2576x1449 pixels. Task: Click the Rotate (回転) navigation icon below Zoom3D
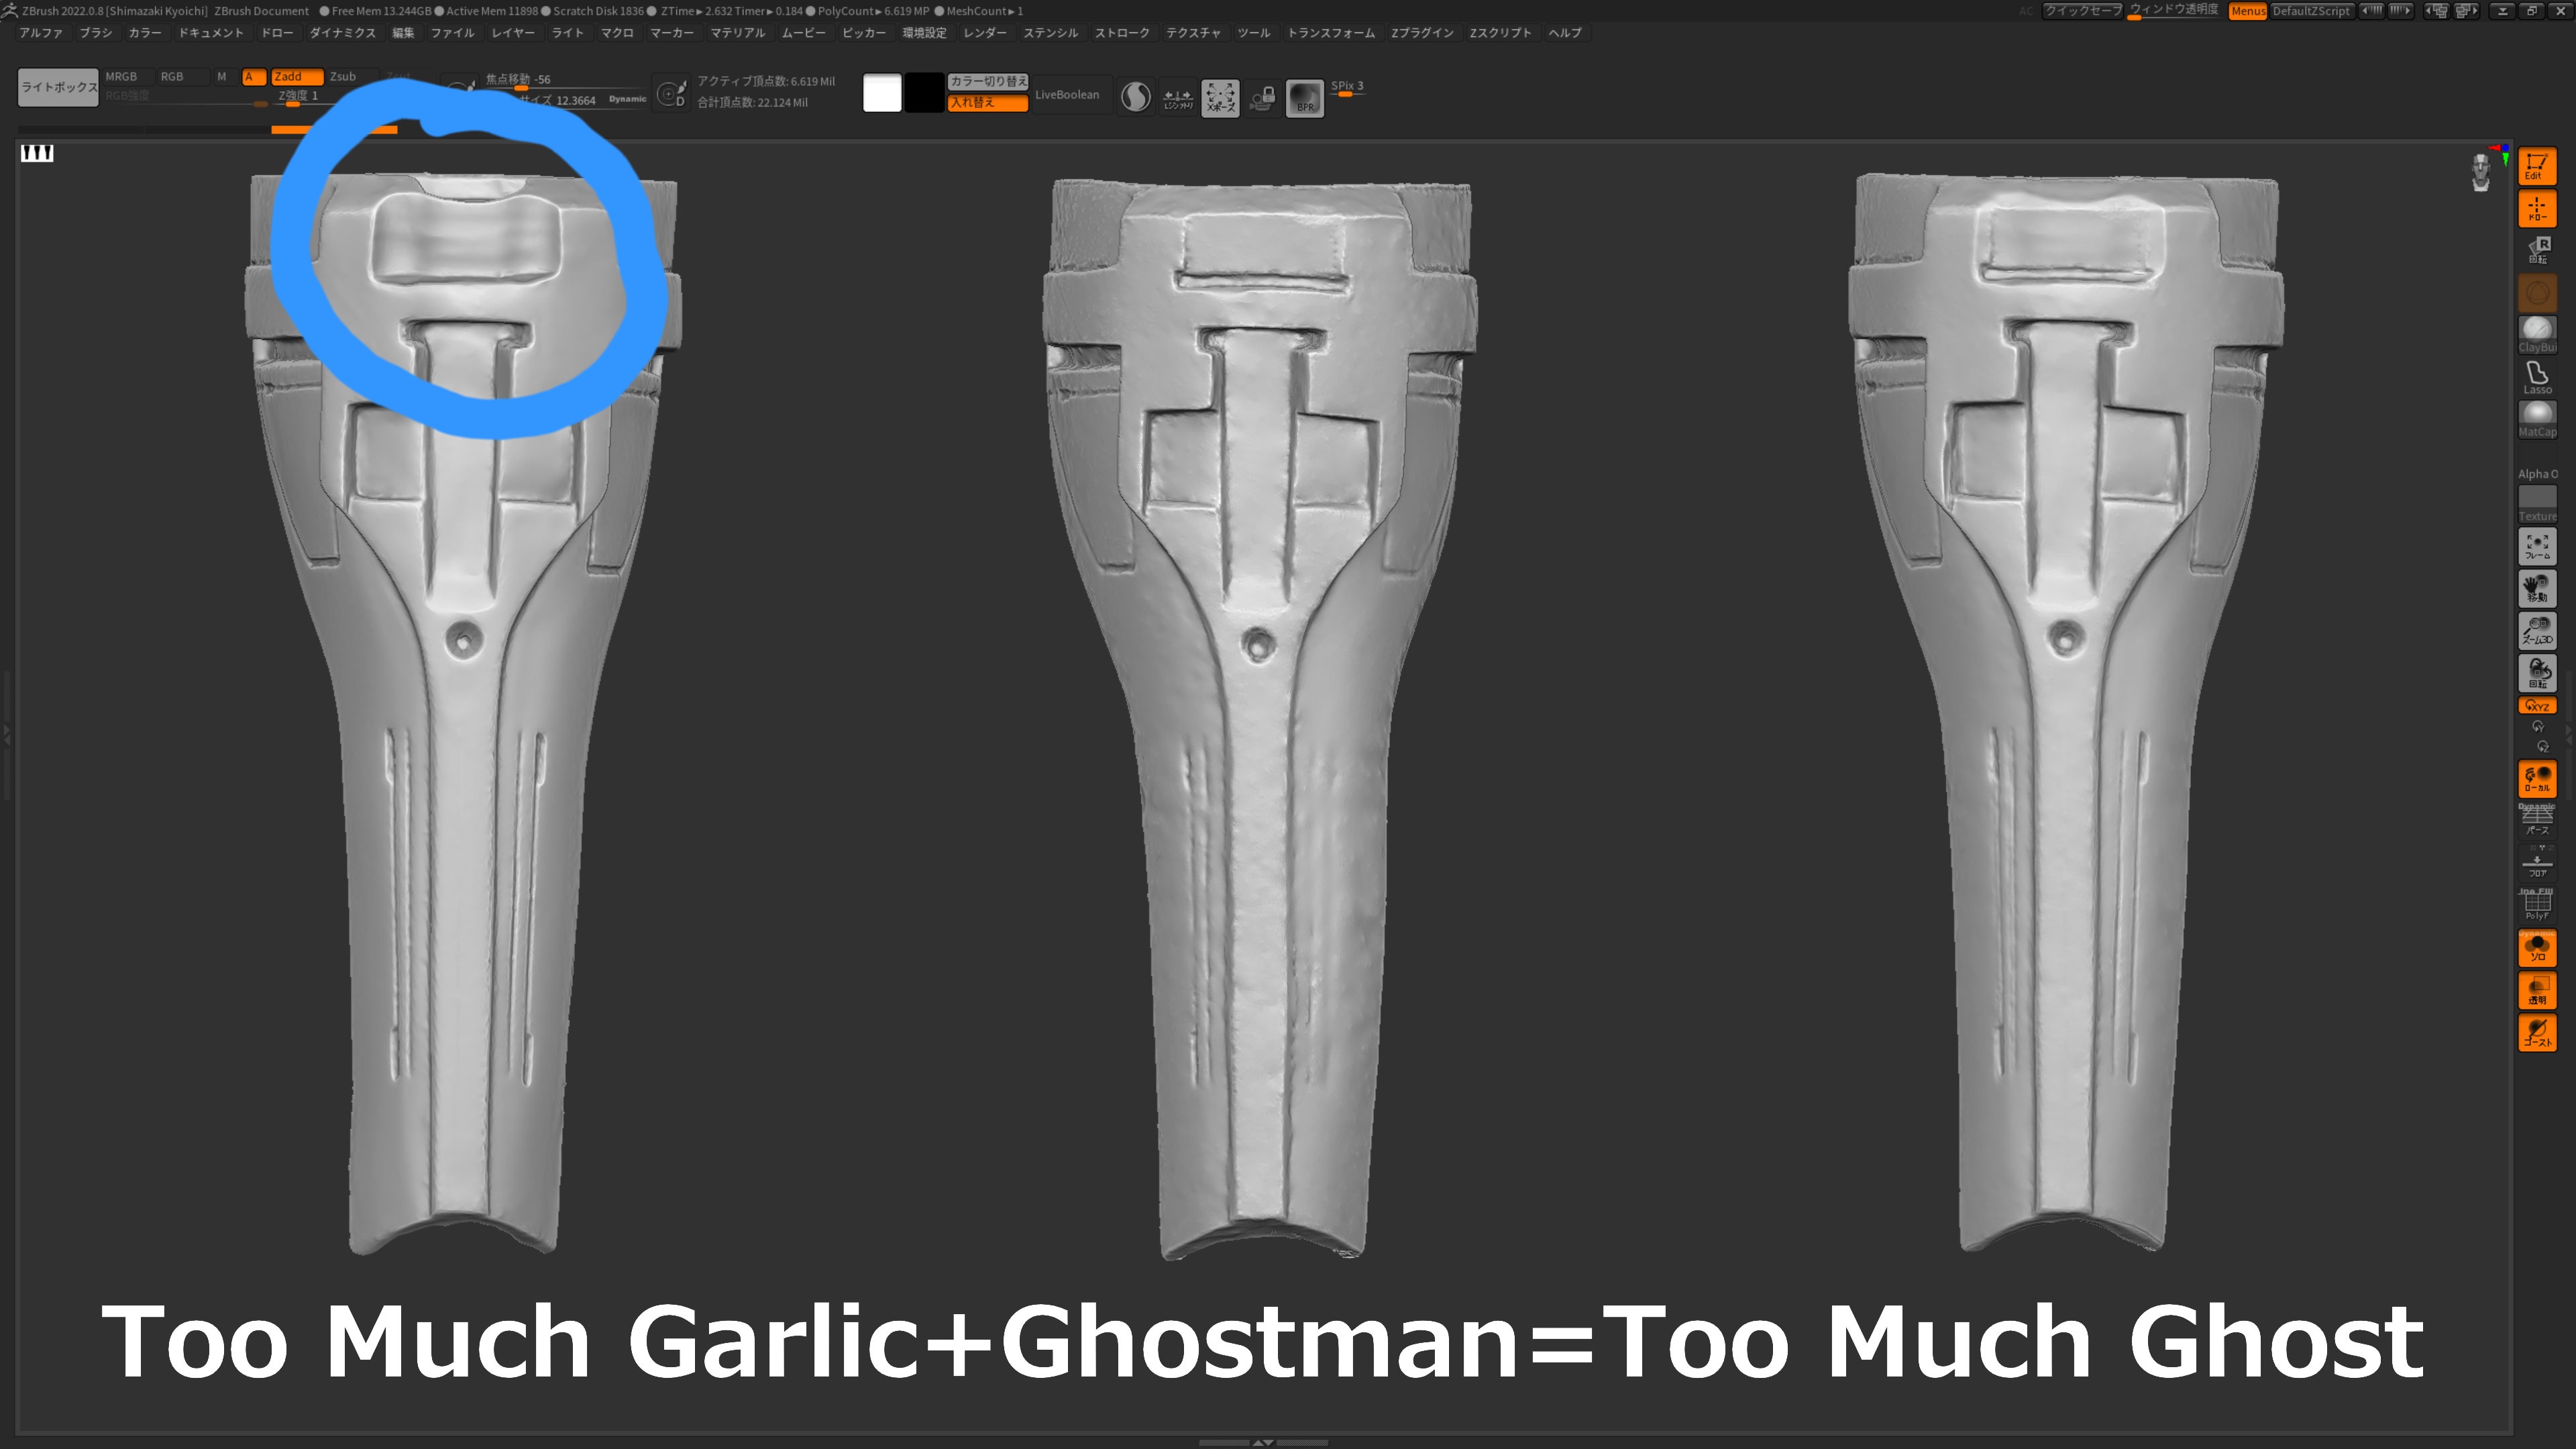point(2537,673)
